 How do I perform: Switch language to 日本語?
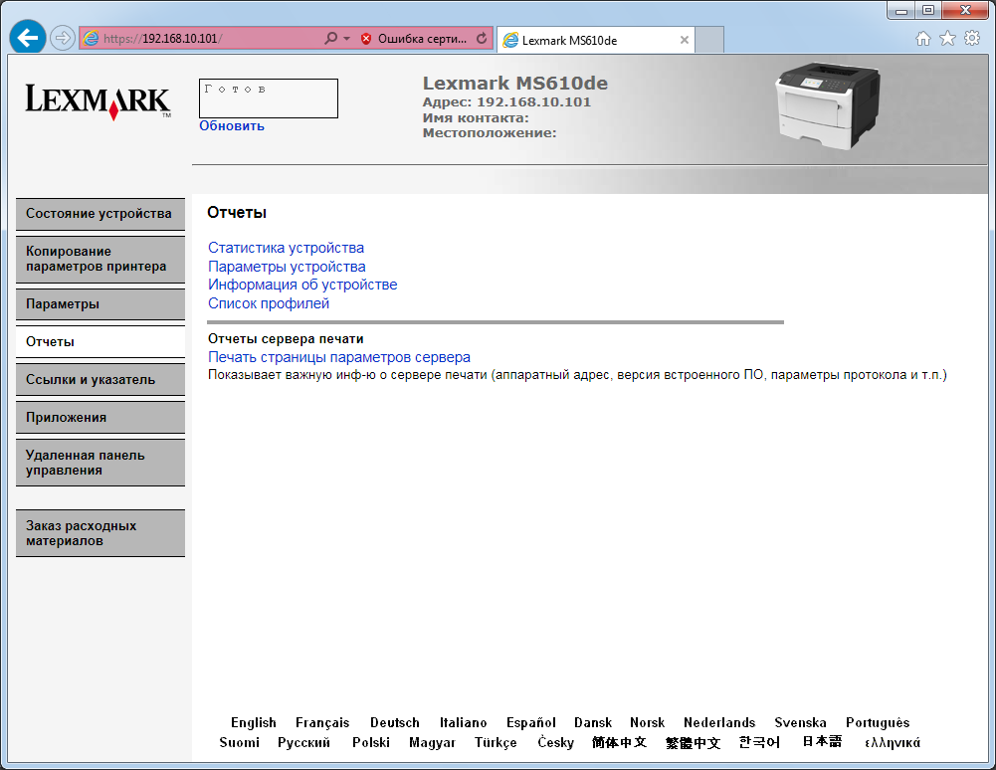click(x=822, y=742)
